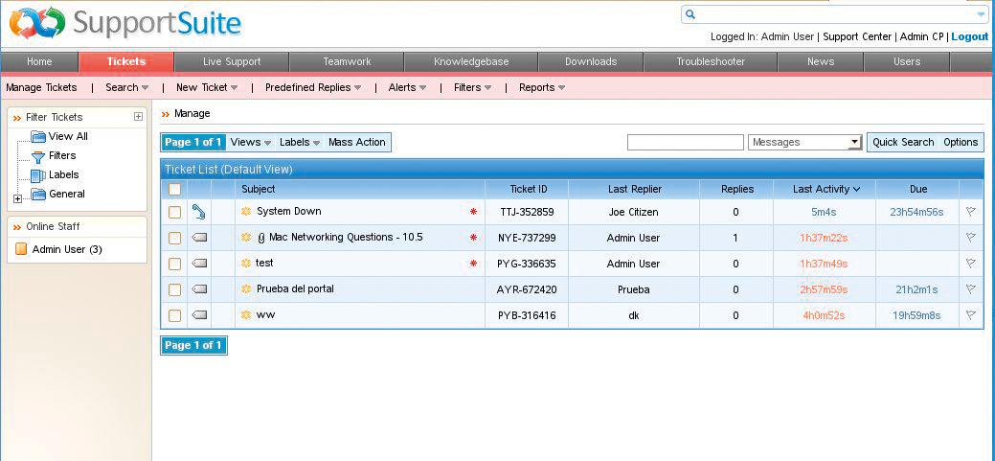The width and height of the screenshot is (995, 461).
Task: Sort by the Last Activity column header
Action: point(826,189)
